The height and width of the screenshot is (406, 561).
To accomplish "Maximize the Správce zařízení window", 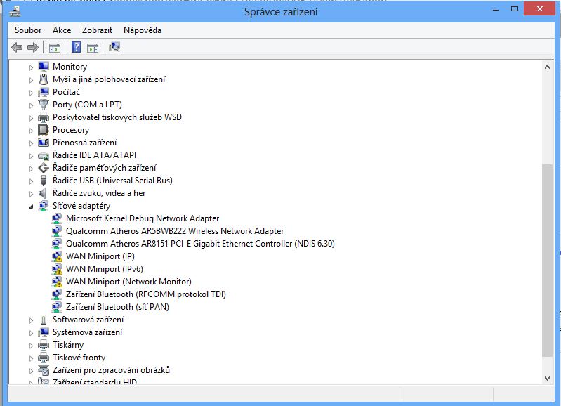I will point(515,9).
